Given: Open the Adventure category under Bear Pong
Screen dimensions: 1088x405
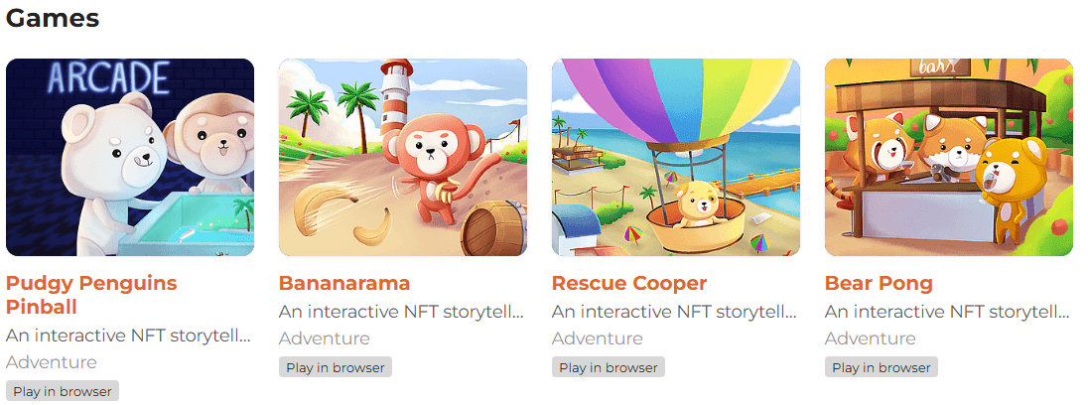Looking at the screenshot, I should 871,338.
